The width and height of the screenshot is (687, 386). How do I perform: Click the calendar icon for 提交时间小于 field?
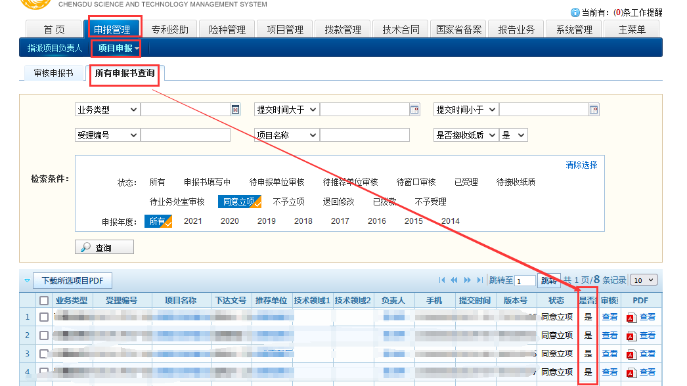(594, 110)
